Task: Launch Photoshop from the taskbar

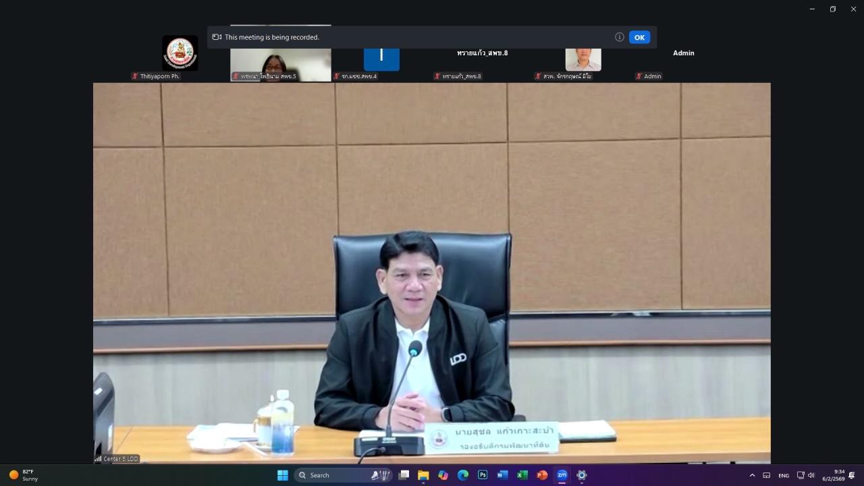Action: click(x=483, y=475)
